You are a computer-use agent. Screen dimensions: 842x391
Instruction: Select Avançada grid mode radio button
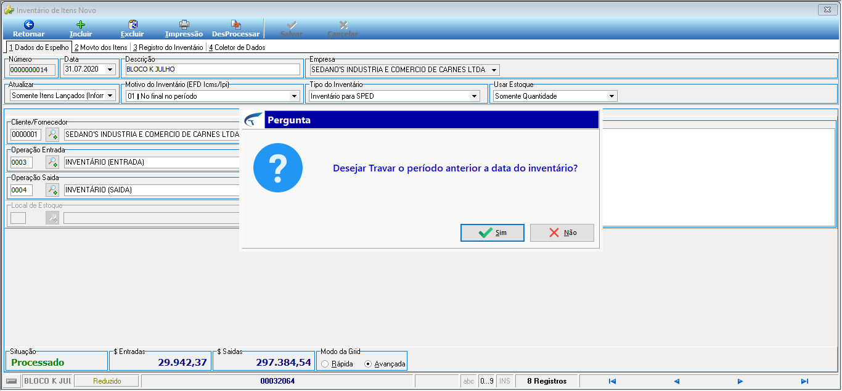point(368,364)
